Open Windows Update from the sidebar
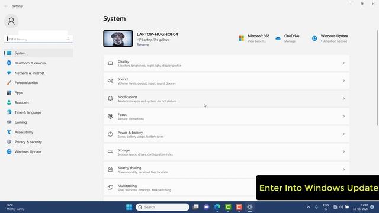This screenshot has width=379, height=213. coord(38,152)
